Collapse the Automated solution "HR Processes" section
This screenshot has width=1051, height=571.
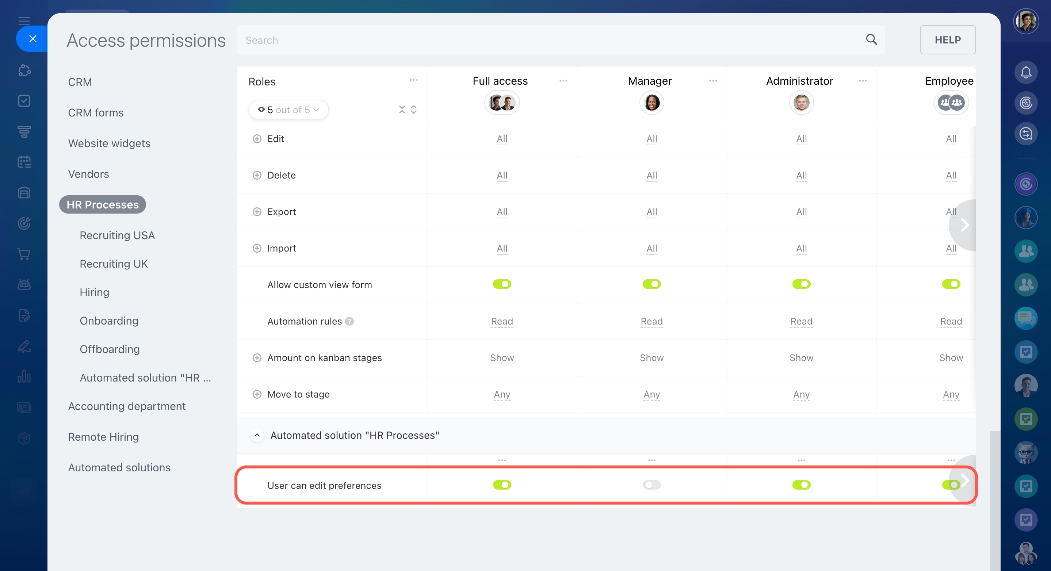[x=257, y=435]
